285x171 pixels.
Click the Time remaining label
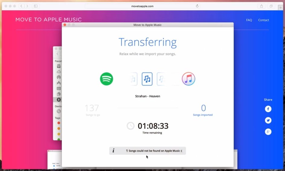point(152,133)
